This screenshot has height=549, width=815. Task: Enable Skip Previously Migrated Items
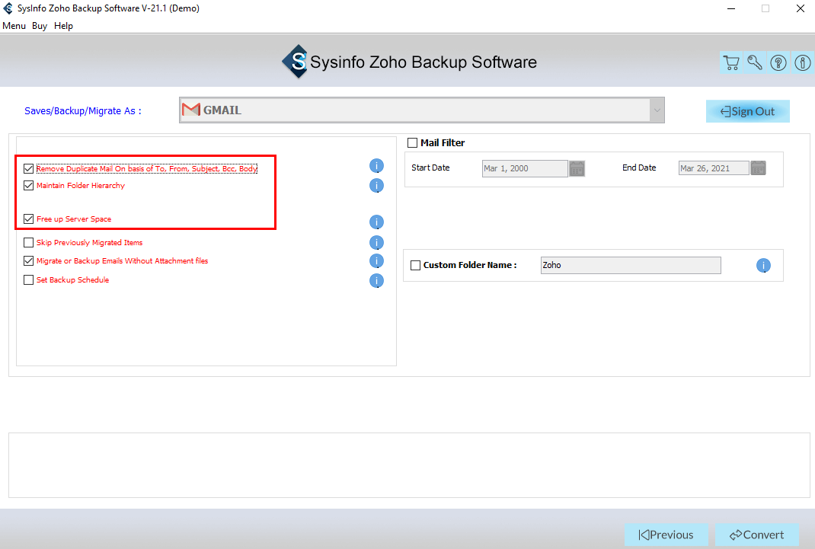tap(29, 243)
